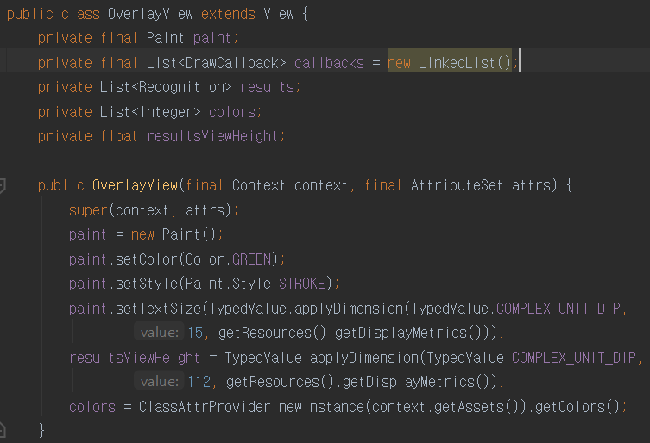Click the numeric value '15'
650x443 pixels.
click(x=195, y=333)
